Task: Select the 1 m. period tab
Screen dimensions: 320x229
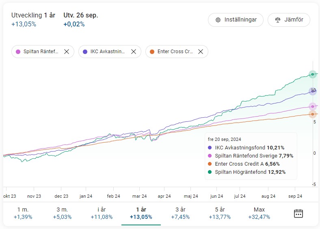Action: pyautogui.click(x=23, y=213)
